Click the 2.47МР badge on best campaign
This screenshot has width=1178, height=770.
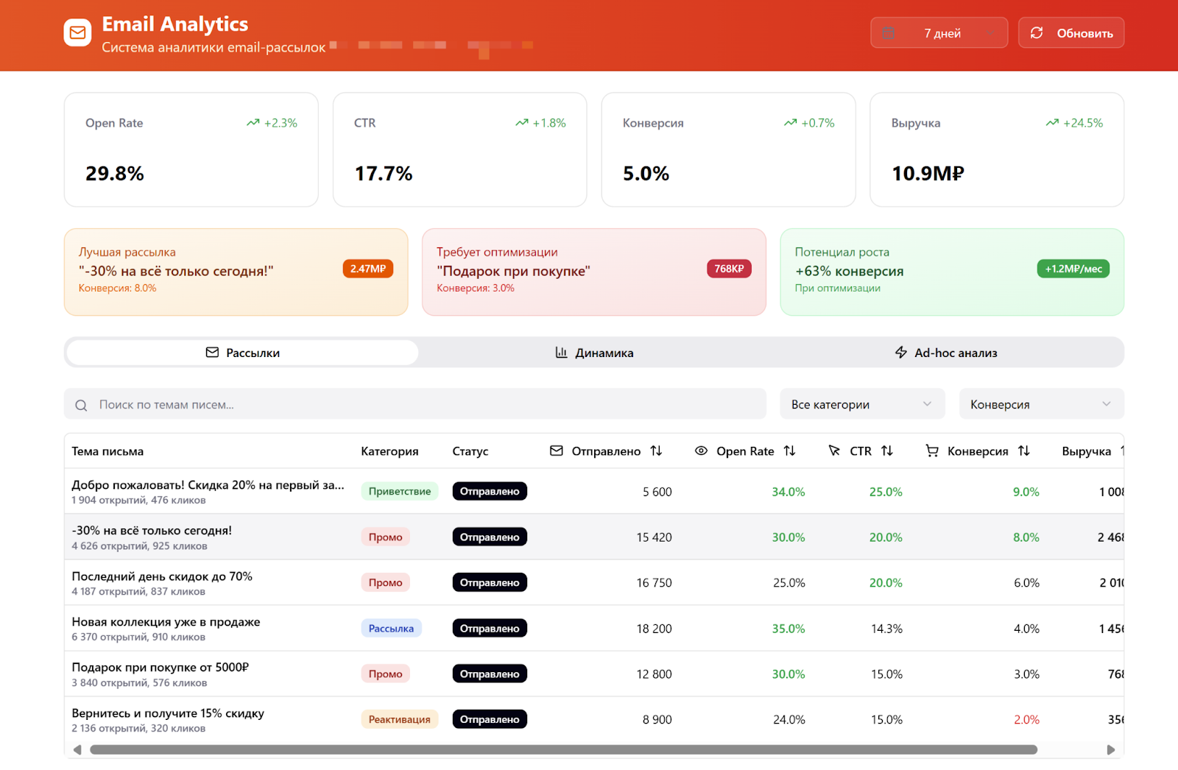[368, 269]
